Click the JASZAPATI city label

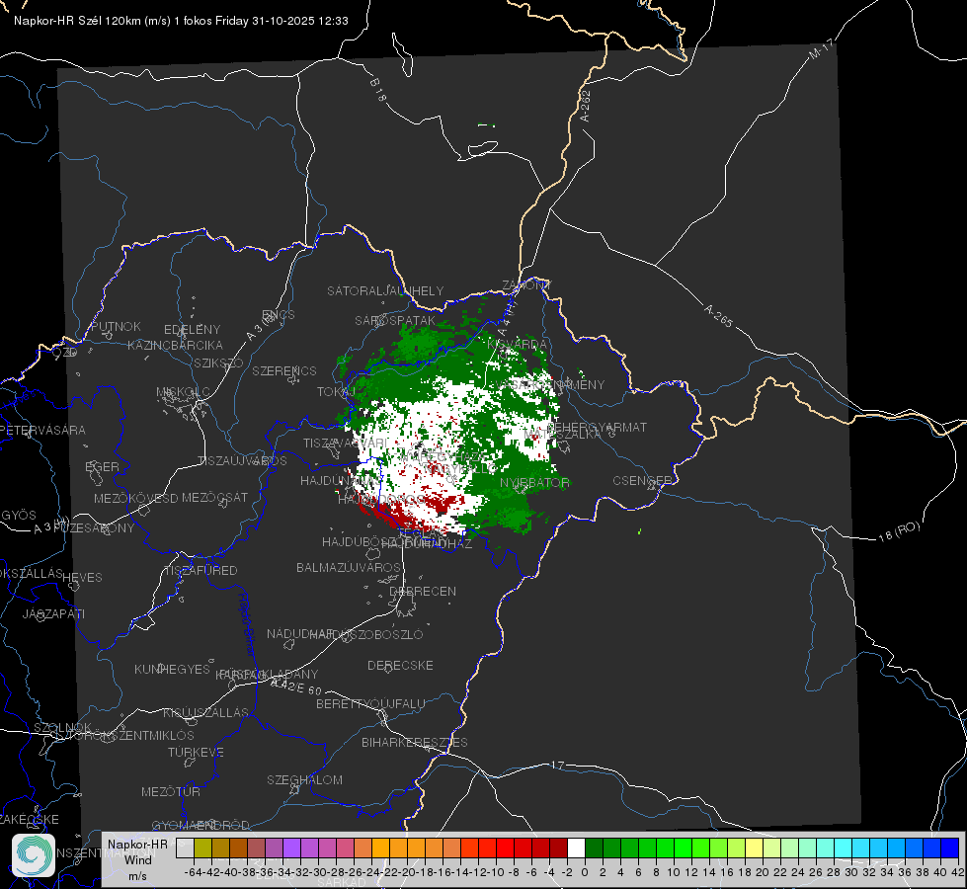pos(53,613)
